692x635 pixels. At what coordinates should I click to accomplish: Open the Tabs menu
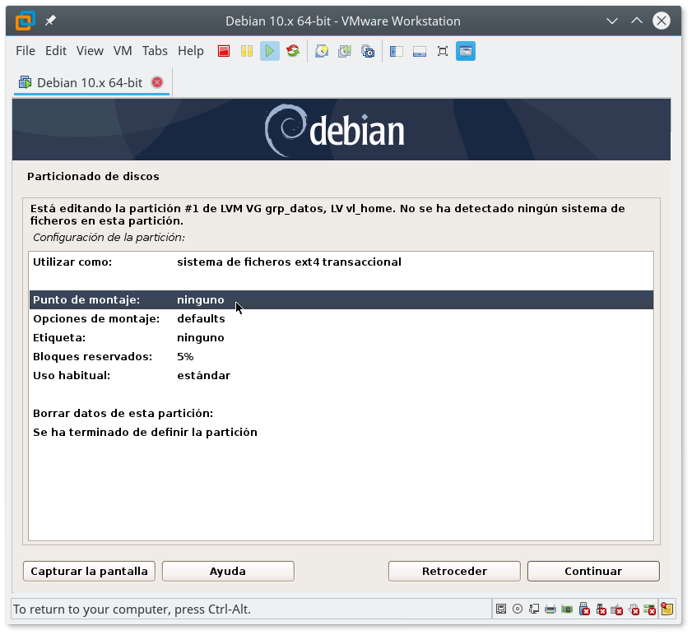pos(155,51)
